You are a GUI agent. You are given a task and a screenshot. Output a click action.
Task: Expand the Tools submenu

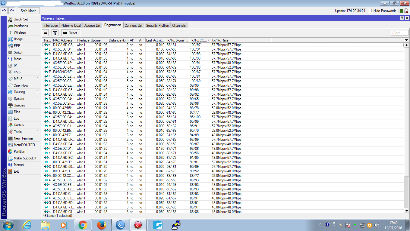pyautogui.click(x=37, y=131)
